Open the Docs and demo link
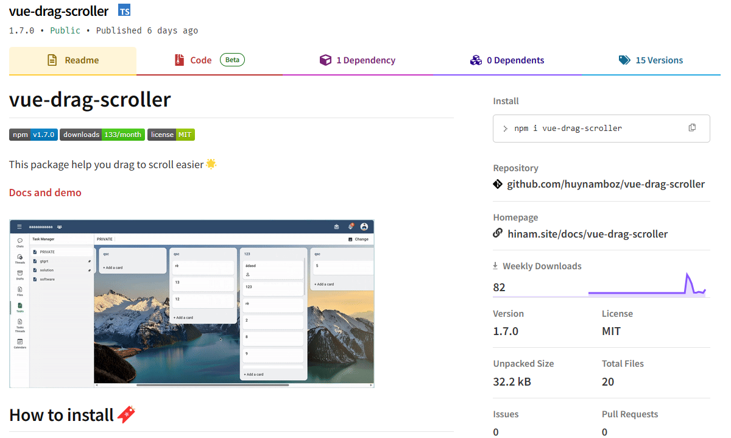 click(45, 193)
